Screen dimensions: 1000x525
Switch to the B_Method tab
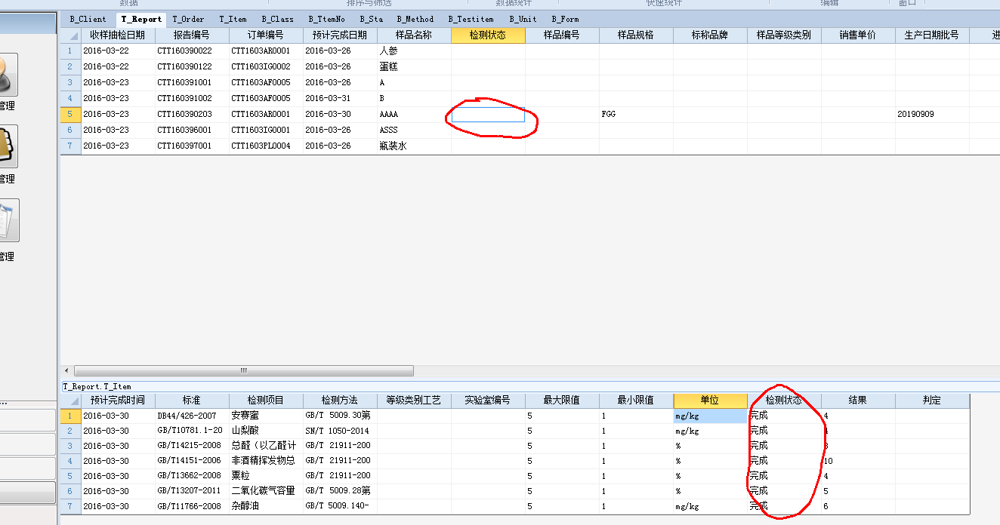tap(415, 19)
